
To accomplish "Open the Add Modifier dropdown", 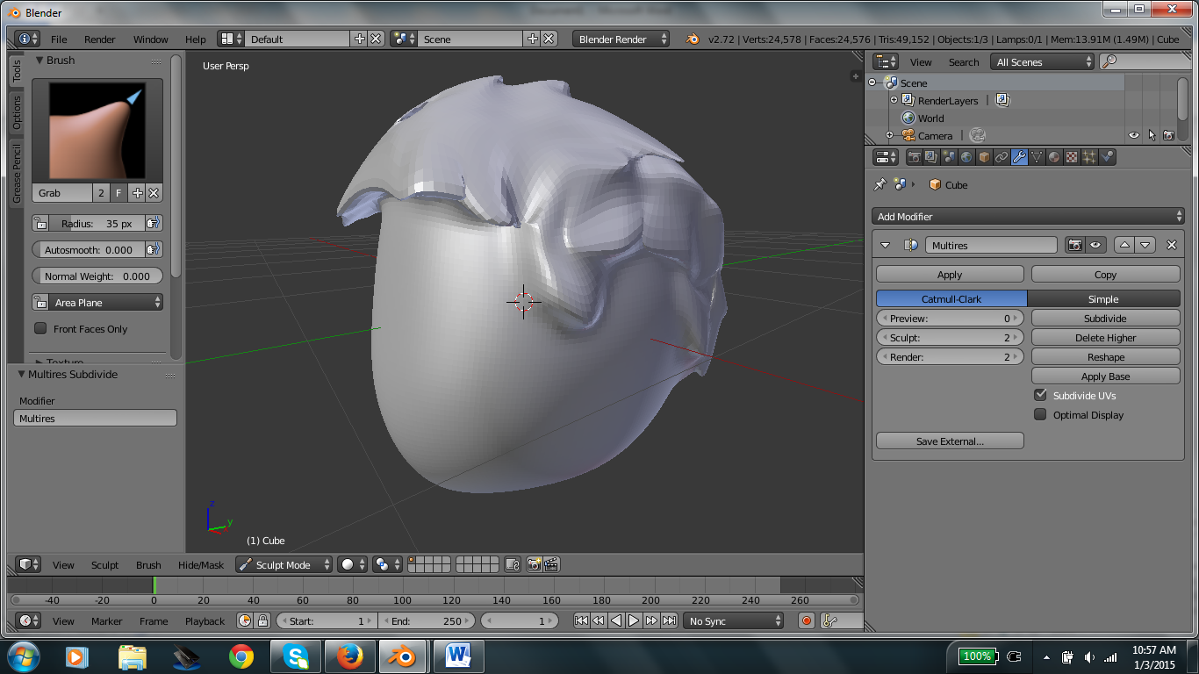I will (1029, 217).
